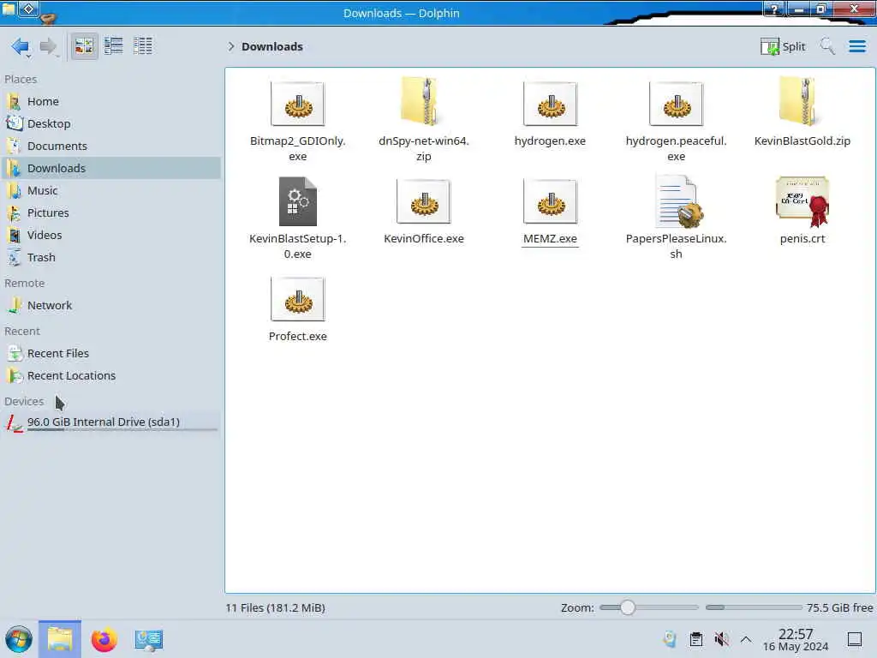Select hydrogen.exe file icon
877x658 pixels.
pos(551,104)
